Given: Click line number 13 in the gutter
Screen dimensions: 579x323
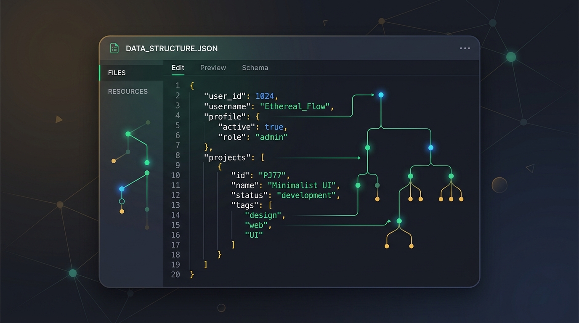Looking at the screenshot, I should click(175, 205).
